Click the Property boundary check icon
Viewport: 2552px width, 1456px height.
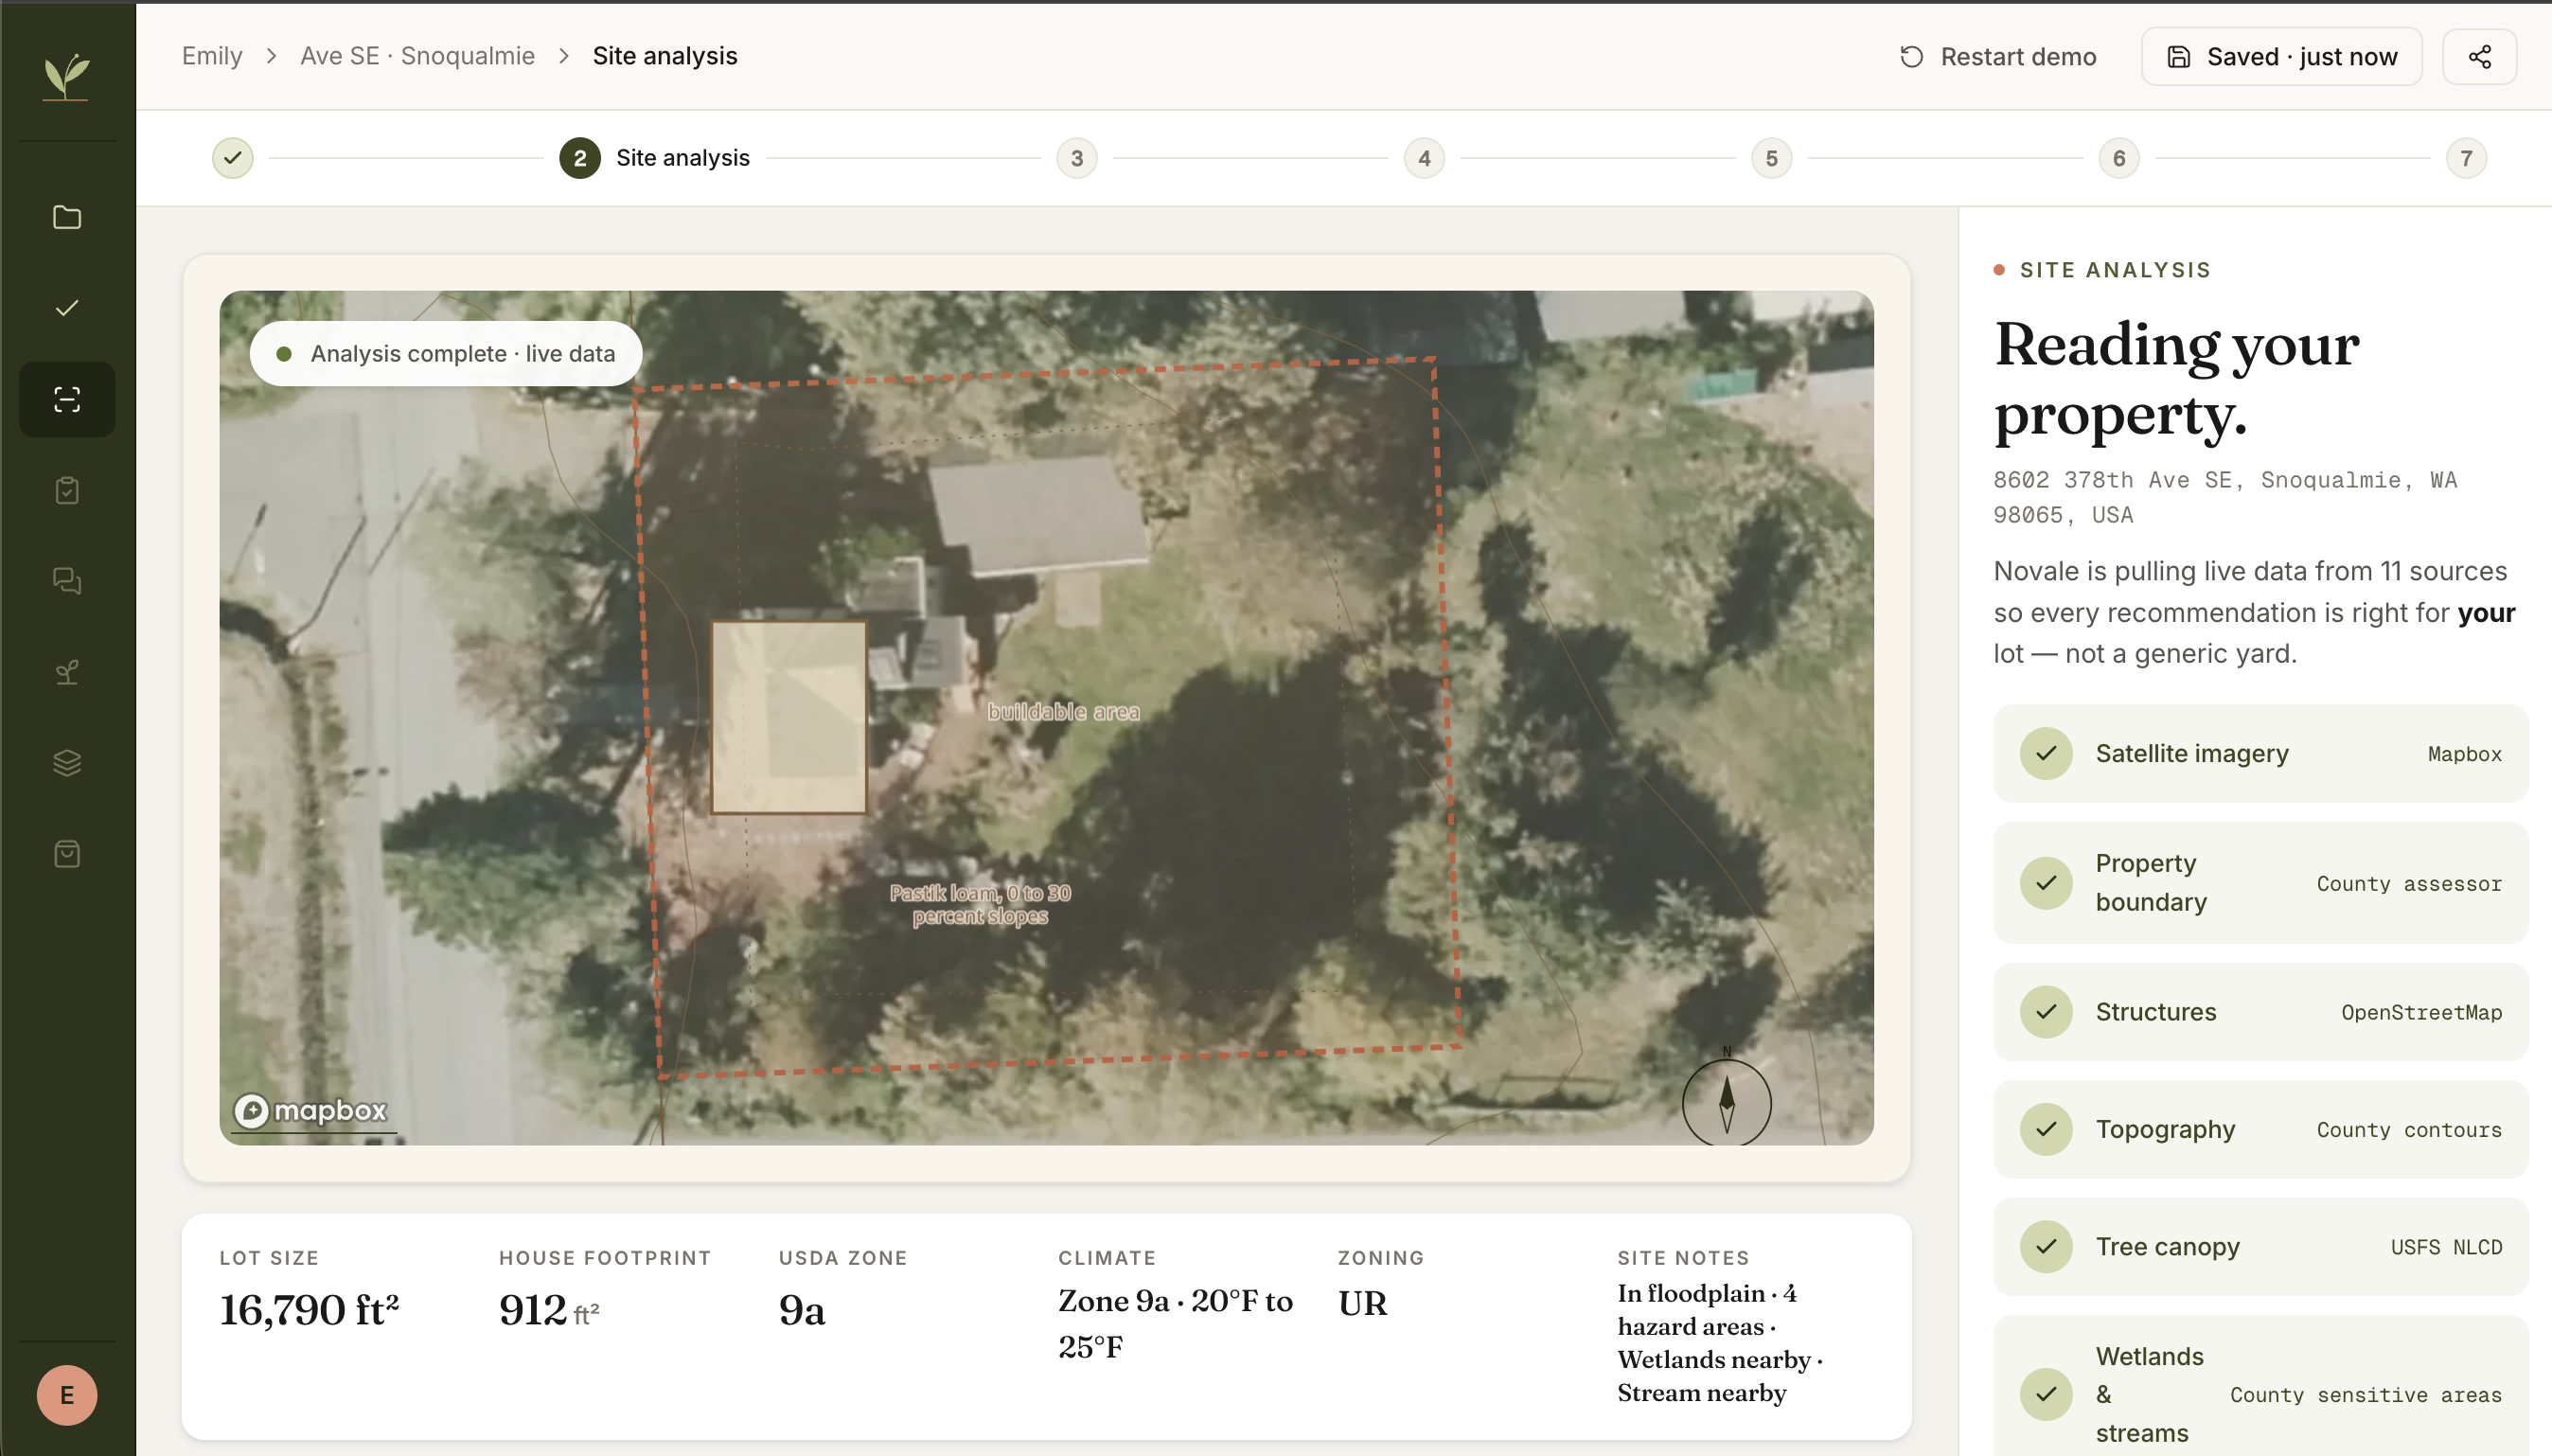click(2047, 883)
